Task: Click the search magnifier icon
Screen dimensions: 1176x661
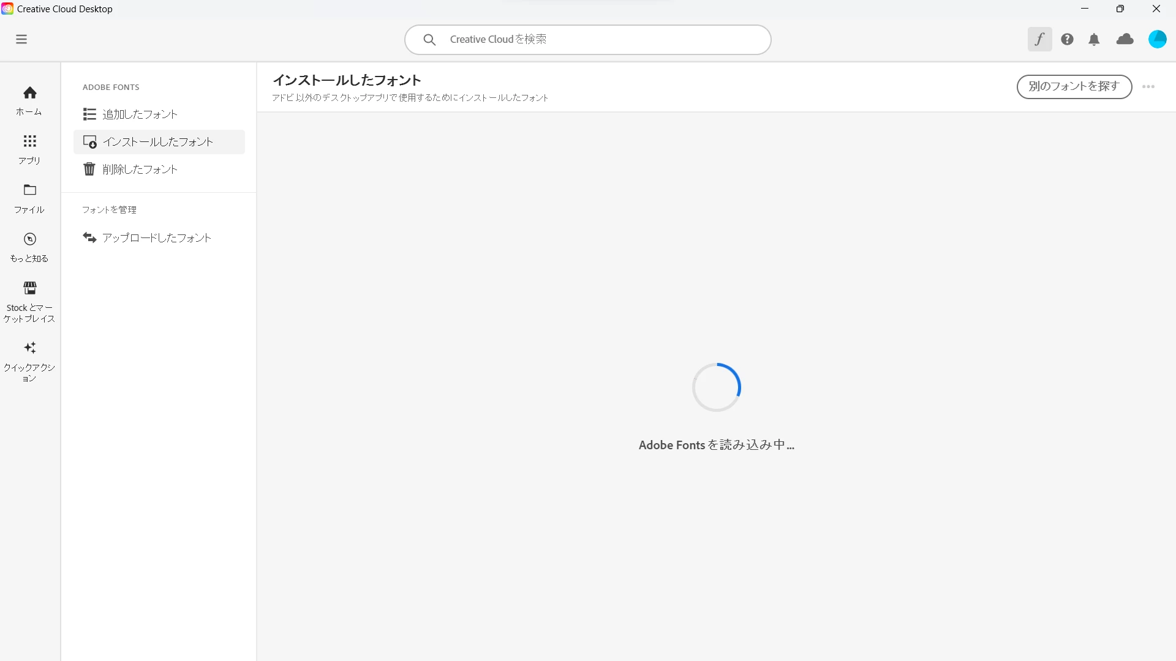Action: click(x=430, y=40)
